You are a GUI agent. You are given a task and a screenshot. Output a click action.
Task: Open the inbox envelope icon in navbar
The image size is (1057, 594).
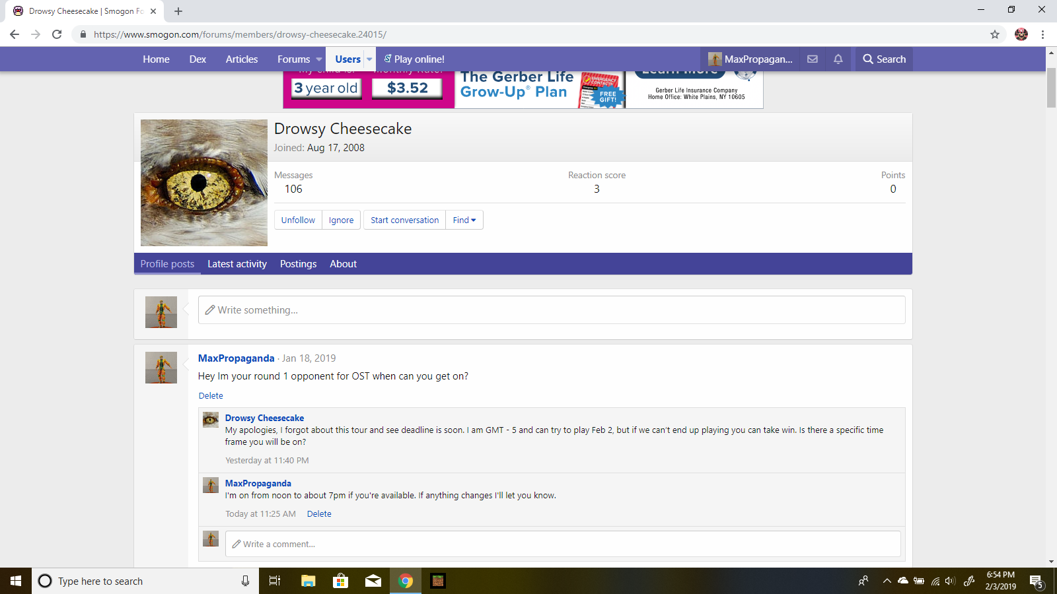[813, 59]
